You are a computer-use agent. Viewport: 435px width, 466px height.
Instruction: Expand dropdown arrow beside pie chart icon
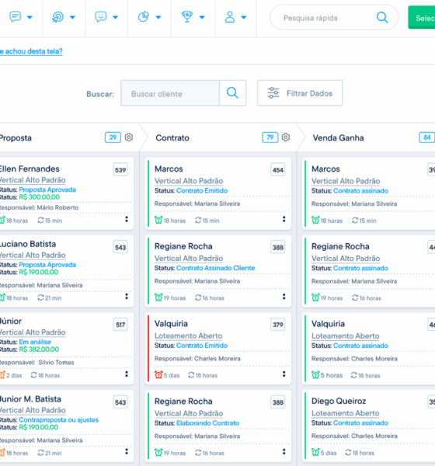tap(158, 17)
